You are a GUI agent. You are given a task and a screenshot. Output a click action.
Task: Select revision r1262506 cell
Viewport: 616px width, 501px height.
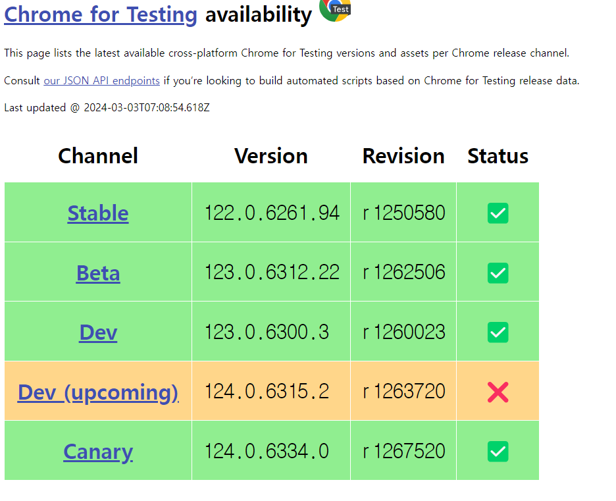click(403, 273)
